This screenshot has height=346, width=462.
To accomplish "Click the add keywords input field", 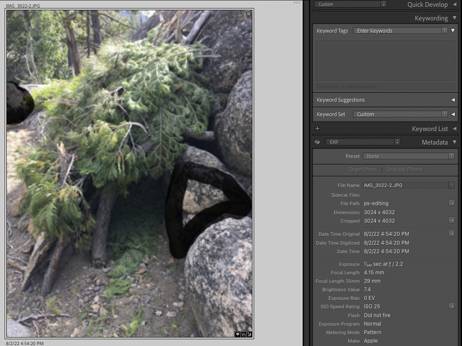I will tap(385, 86).
